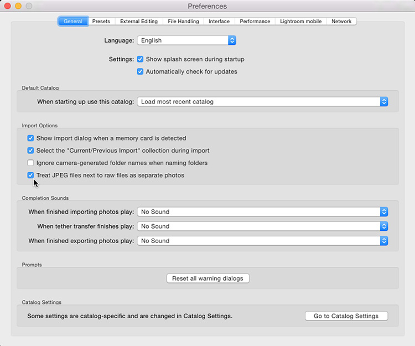Open the default catalog startup dropdown
Image resolution: width=415 pixels, height=346 pixels.
pos(262,102)
